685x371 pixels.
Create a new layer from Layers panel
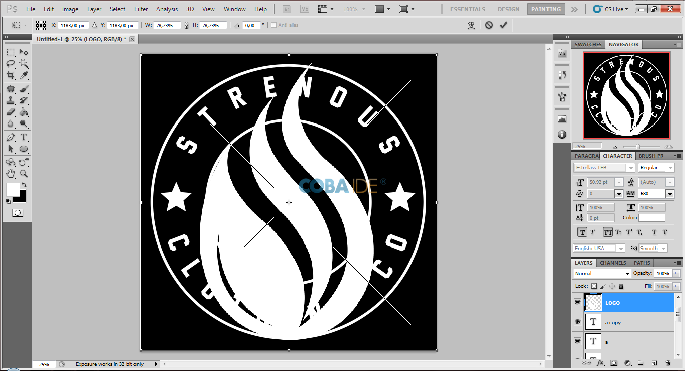point(654,362)
